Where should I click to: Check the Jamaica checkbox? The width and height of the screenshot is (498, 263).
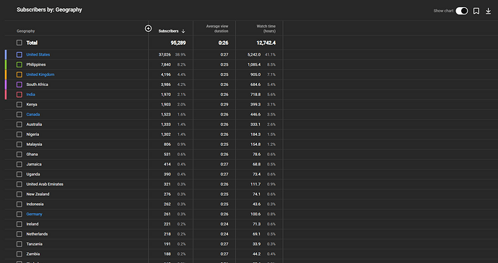(x=19, y=164)
